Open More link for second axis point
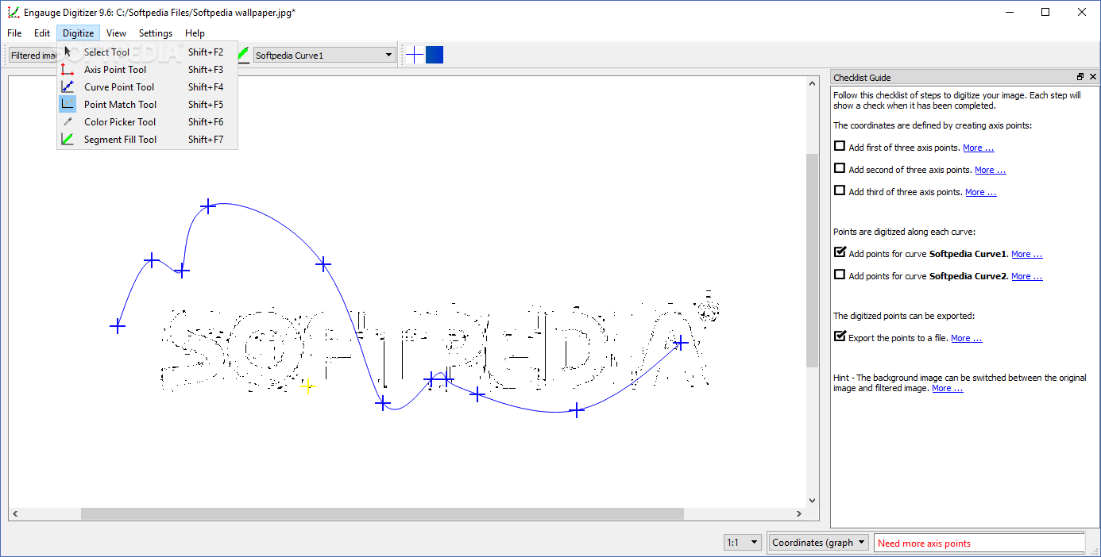 click(x=990, y=170)
